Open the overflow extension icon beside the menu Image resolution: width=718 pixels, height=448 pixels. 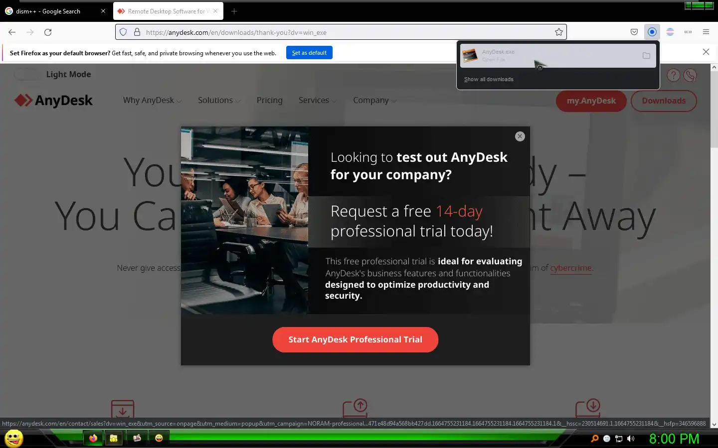pyautogui.click(x=688, y=32)
